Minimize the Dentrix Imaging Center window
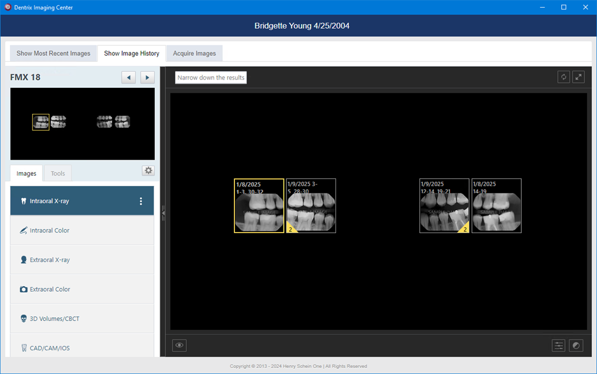Viewport: 597px width, 374px height. coord(542,7)
